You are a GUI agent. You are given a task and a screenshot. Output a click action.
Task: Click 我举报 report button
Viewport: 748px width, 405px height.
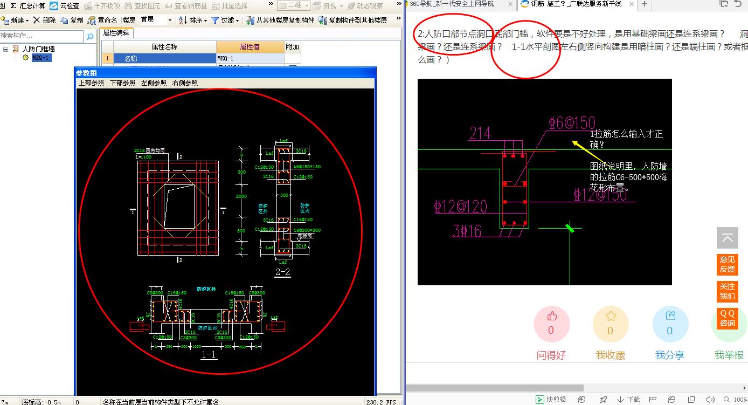(x=729, y=355)
